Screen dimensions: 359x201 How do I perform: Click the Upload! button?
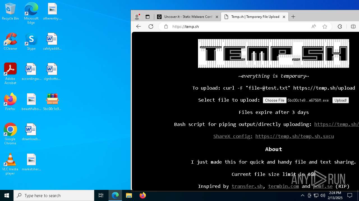(x=340, y=100)
